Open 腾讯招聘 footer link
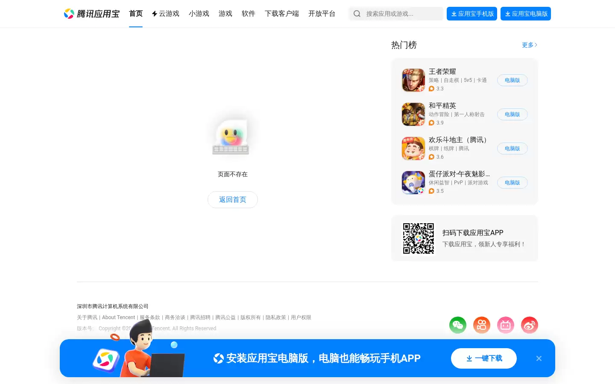This screenshot has height=384, width=615. (200, 317)
